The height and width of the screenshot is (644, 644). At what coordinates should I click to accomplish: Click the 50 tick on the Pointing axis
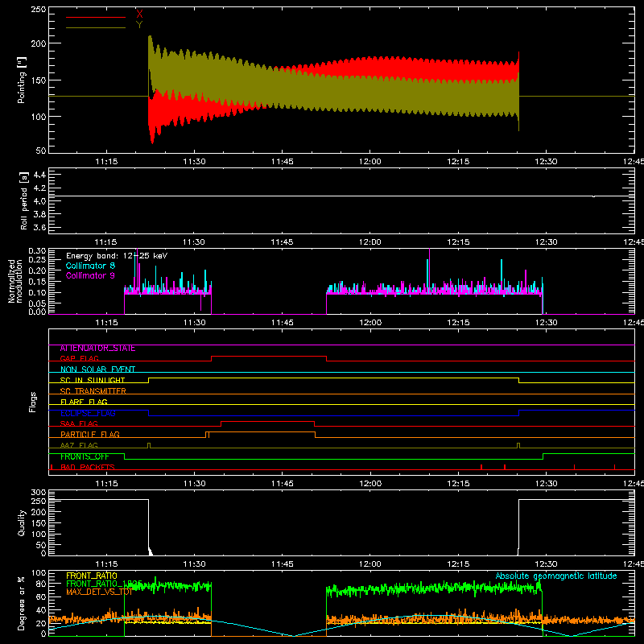click(41, 151)
